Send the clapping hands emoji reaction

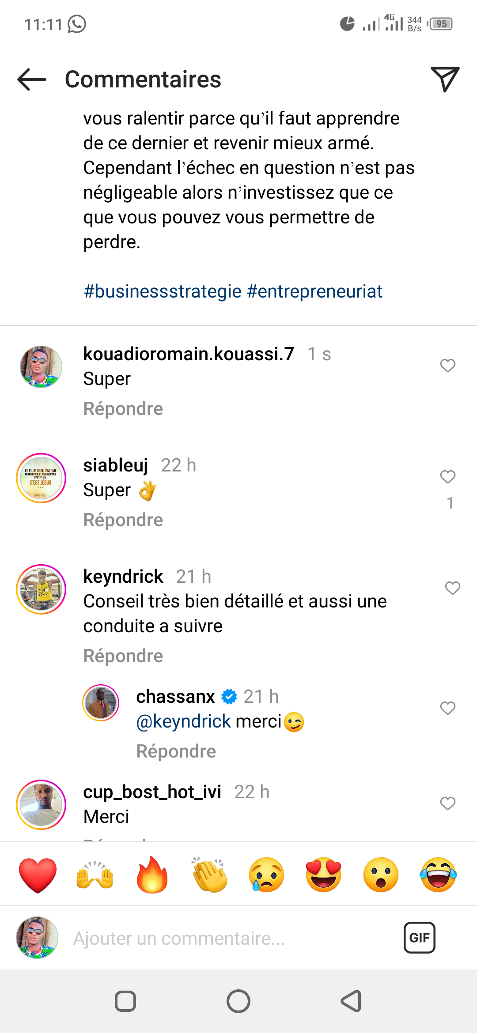tap(209, 875)
